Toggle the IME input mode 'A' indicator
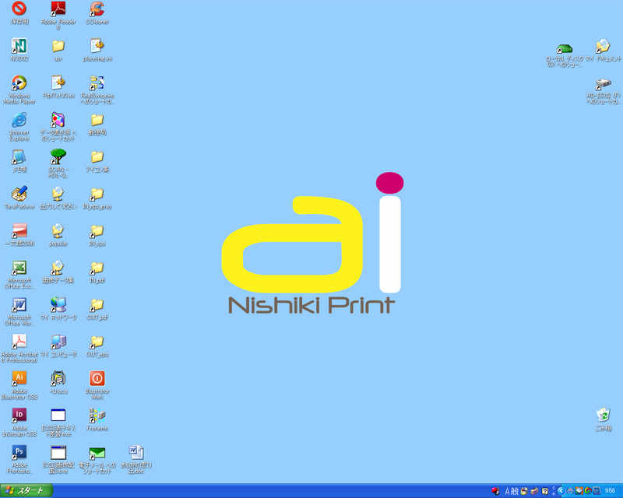 pyautogui.click(x=507, y=491)
